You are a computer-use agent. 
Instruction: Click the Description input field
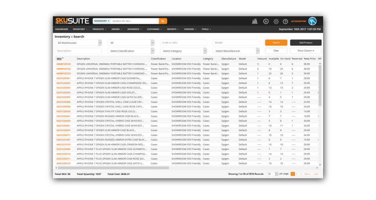click(78, 51)
